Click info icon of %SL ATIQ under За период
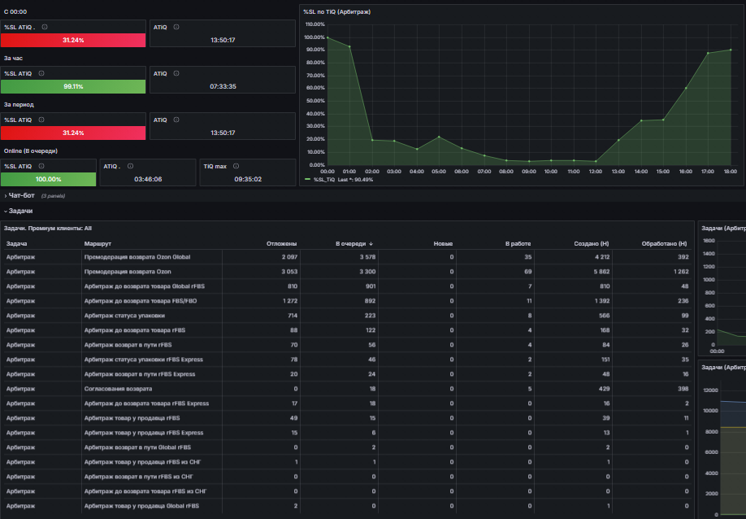The image size is (746, 519). point(41,120)
